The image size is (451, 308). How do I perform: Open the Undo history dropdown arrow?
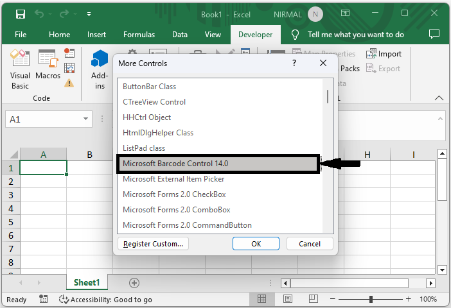tap(50, 13)
